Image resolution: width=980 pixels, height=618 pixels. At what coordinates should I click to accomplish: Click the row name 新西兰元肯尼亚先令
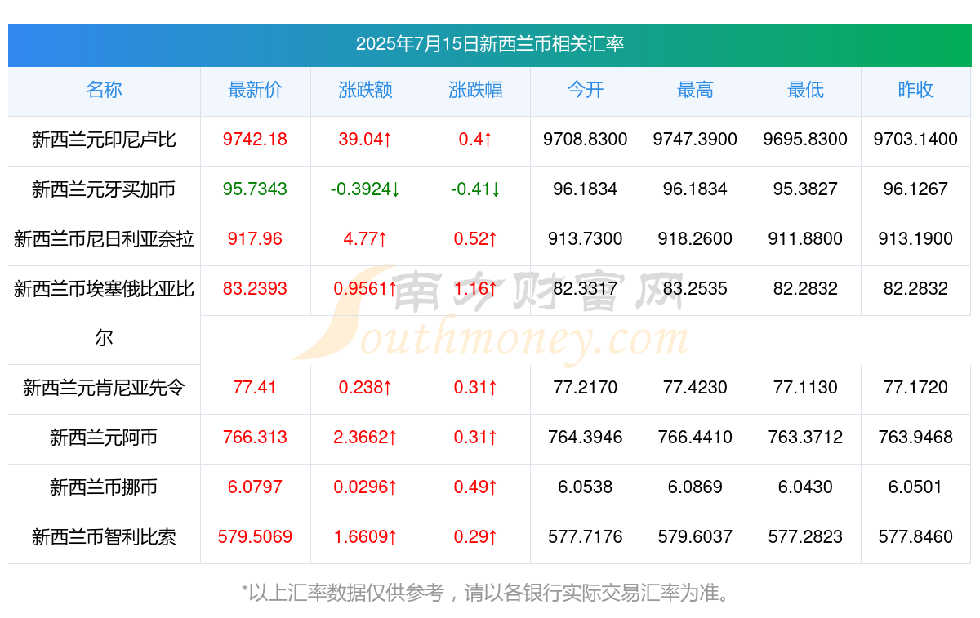pyautogui.click(x=104, y=388)
